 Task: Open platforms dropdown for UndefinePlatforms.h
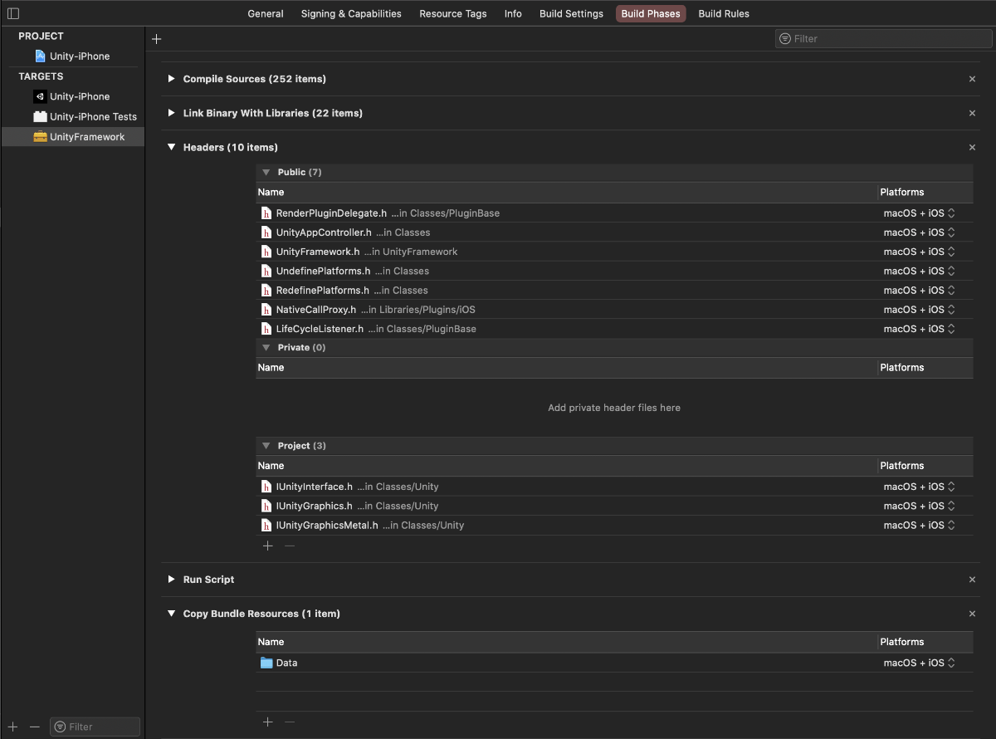click(920, 271)
